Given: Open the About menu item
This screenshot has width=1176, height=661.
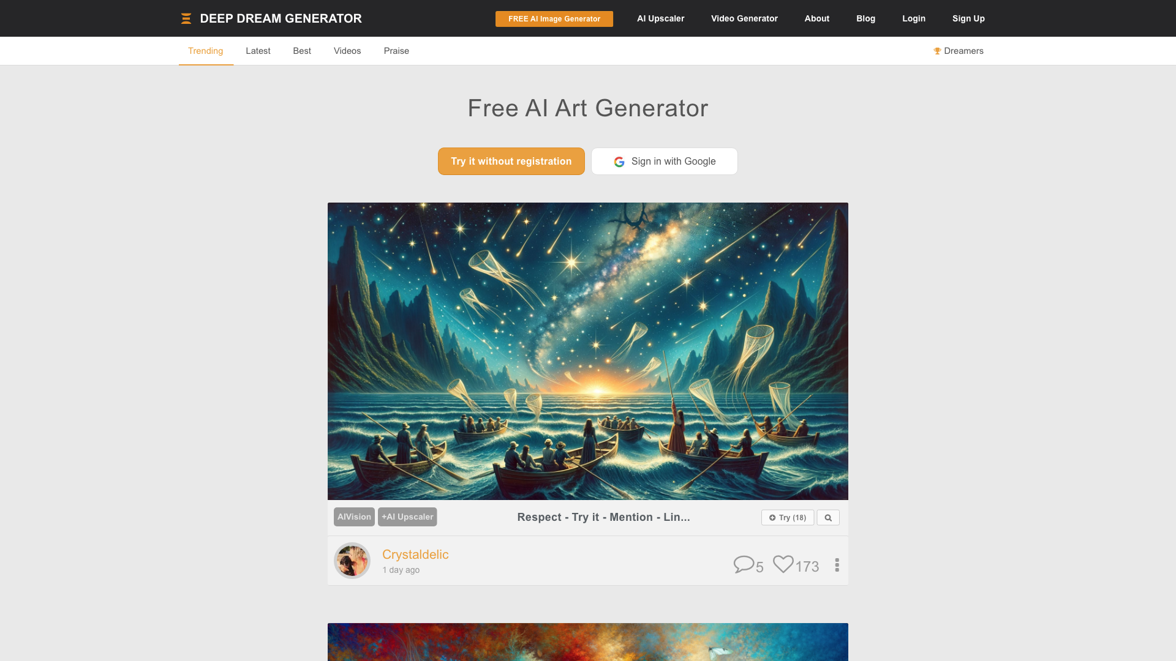Looking at the screenshot, I should point(816,18).
